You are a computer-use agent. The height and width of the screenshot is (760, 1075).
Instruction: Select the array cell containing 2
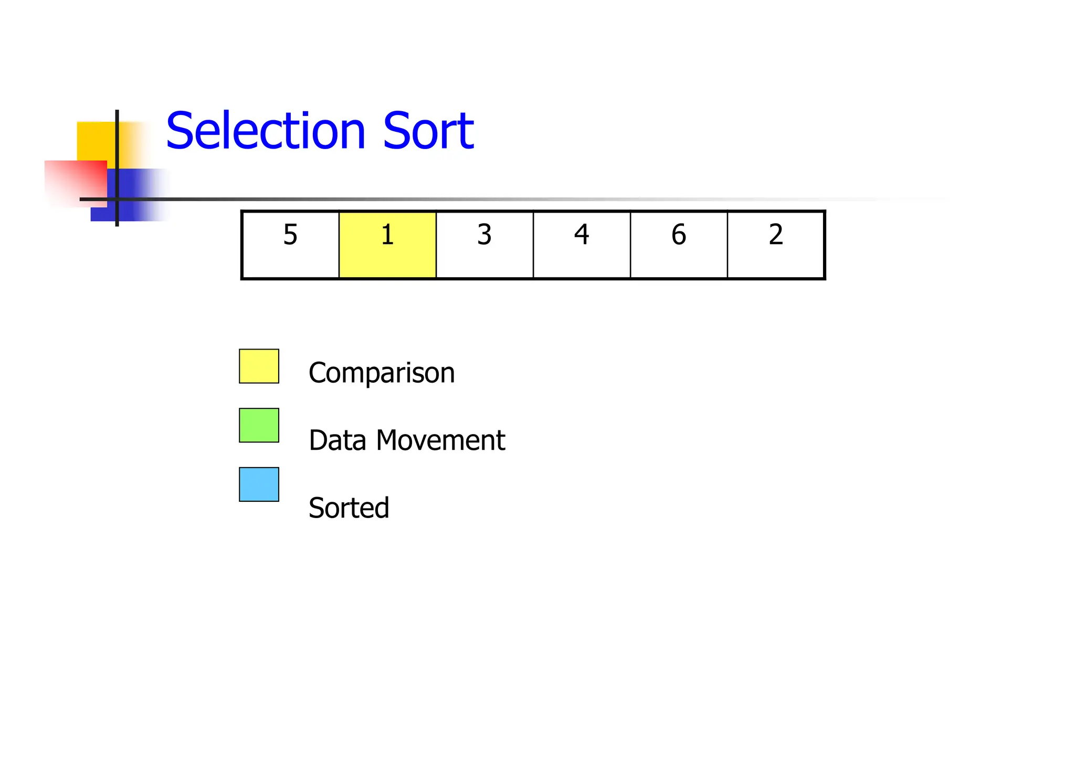(776, 245)
